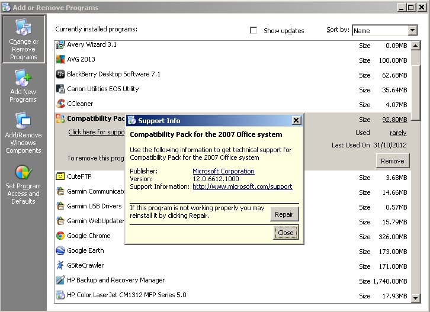
Task: Click the Compatibility Pack Office icon
Action: 60,118
